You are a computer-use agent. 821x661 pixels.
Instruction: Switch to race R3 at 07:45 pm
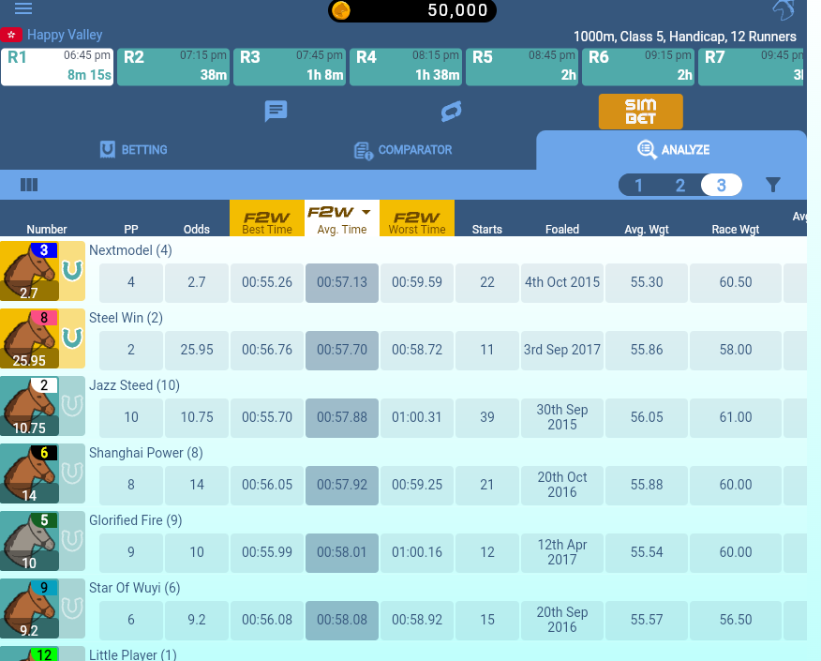tap(290, 67)
